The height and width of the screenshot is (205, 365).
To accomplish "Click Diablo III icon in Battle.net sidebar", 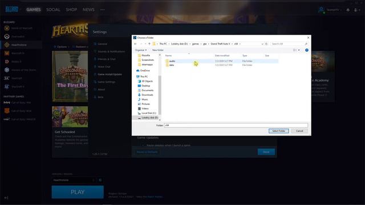I will tap(7, 61).
